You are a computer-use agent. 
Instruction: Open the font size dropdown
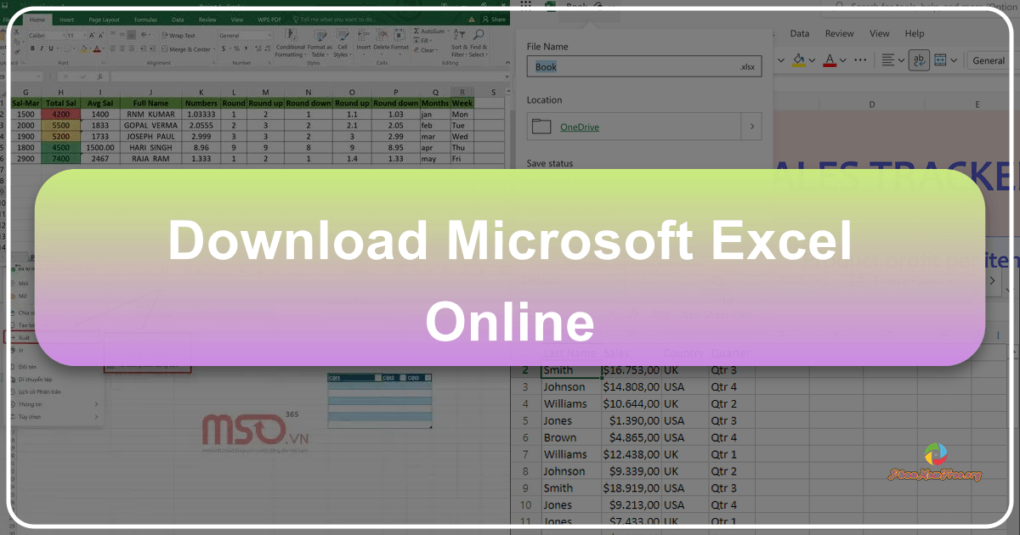(x=76, y=35)
